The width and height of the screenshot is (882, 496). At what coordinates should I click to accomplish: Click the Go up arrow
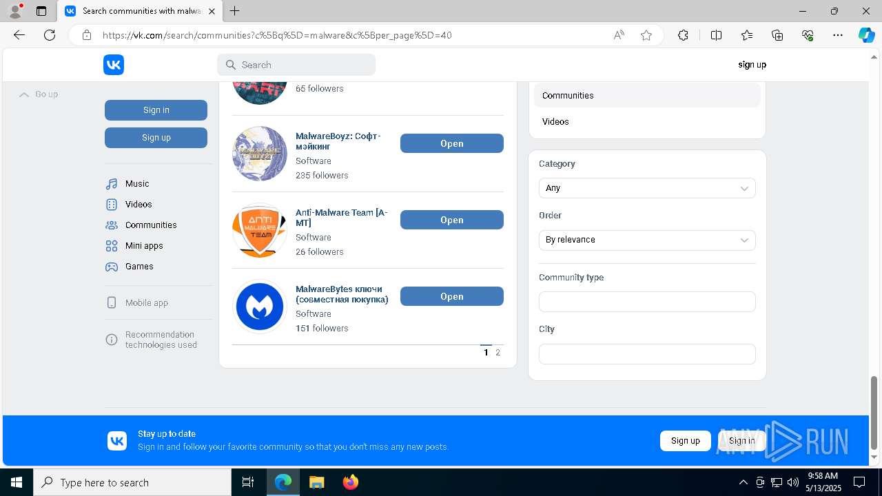click(24, 94)
